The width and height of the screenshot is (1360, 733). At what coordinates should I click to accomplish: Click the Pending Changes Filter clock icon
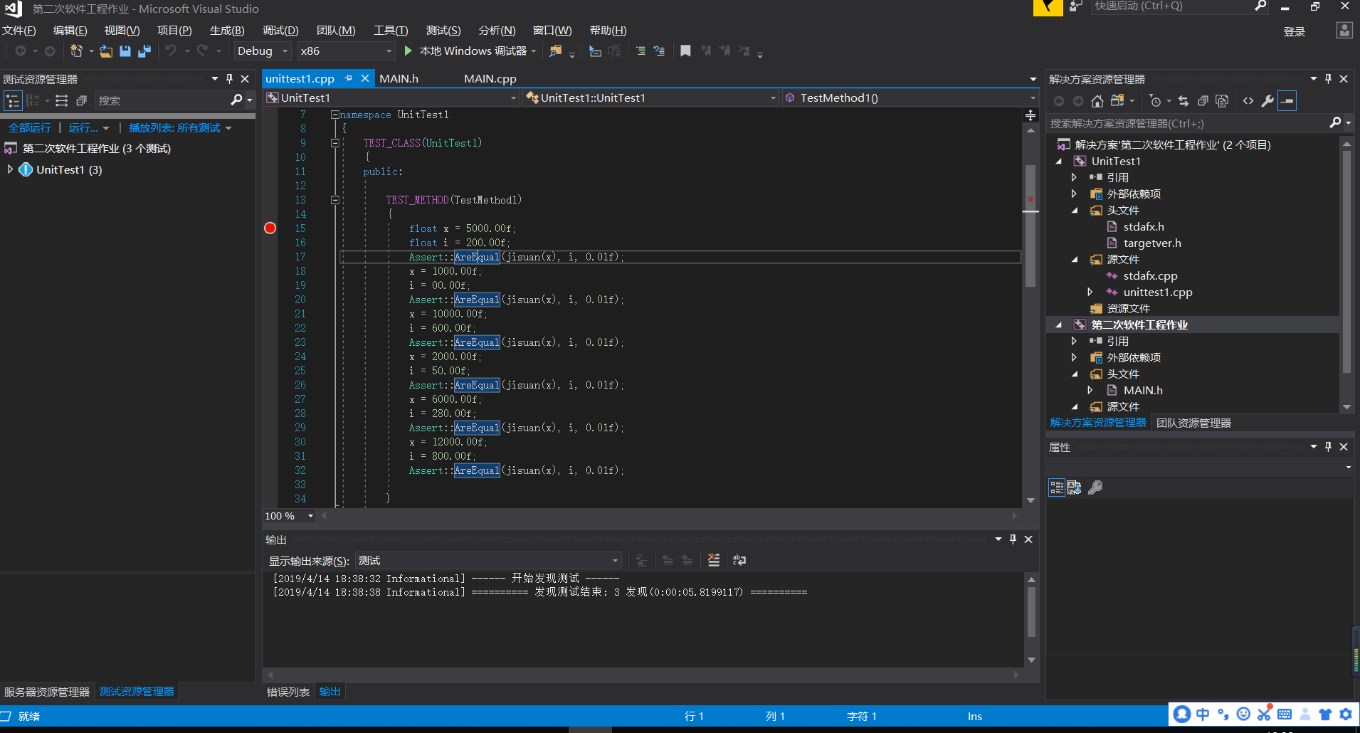1155,101
